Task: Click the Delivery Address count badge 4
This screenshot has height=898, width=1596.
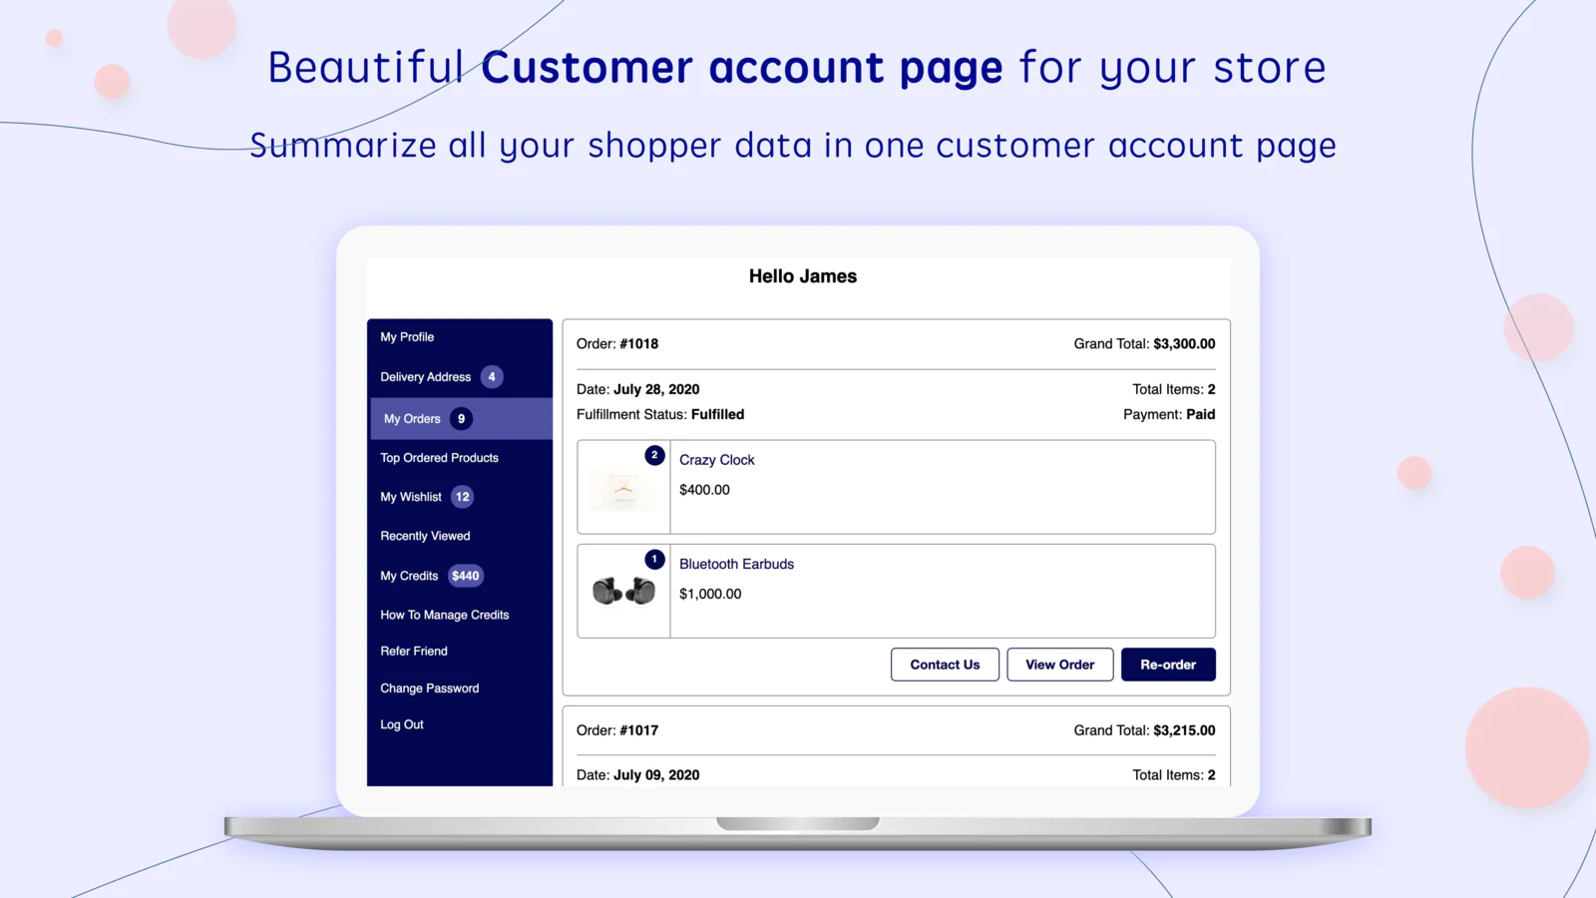Action: click(492, 377)
